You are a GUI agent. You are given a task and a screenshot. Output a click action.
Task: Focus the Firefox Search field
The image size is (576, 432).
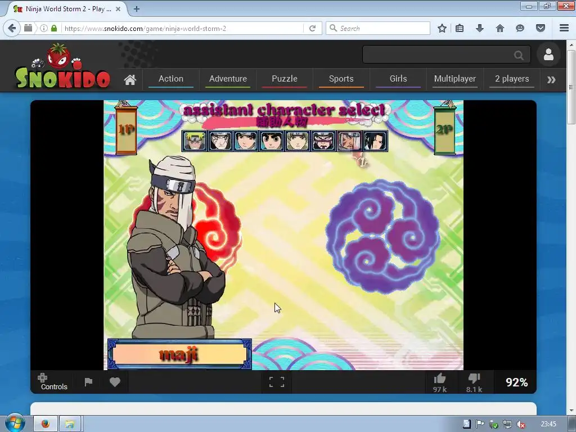click(378, 28)
